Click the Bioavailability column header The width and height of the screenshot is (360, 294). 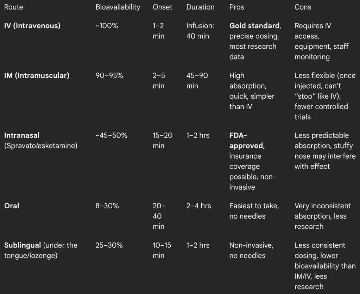coord(118,7)
